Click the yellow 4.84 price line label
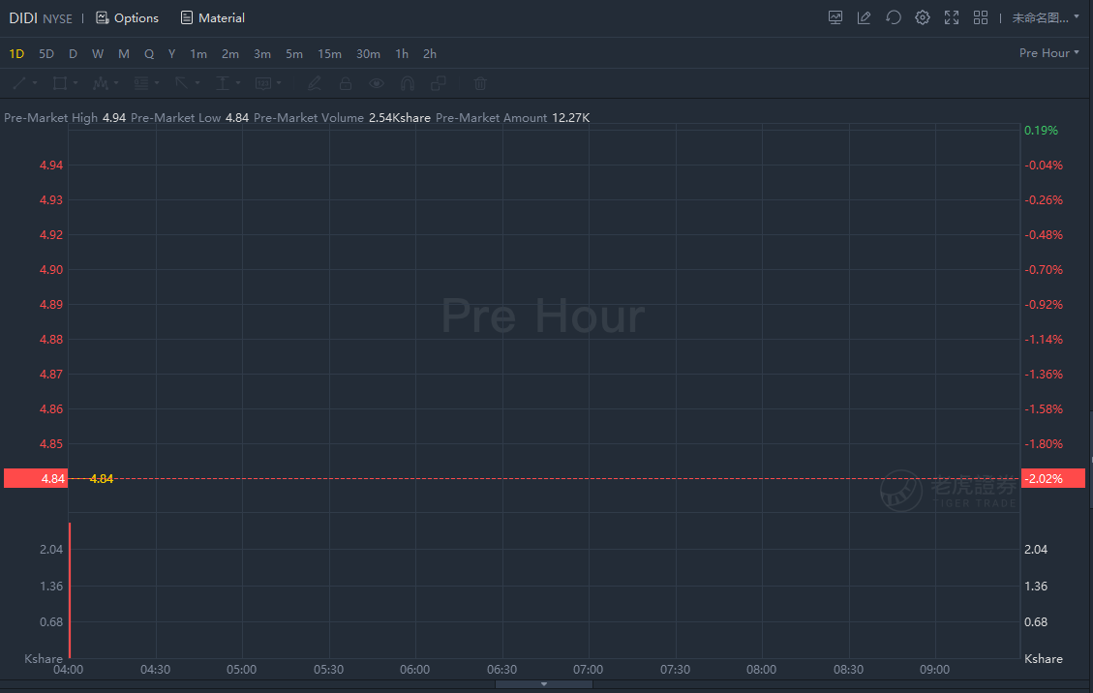1093x693 pixels. (x=101, y=478)
